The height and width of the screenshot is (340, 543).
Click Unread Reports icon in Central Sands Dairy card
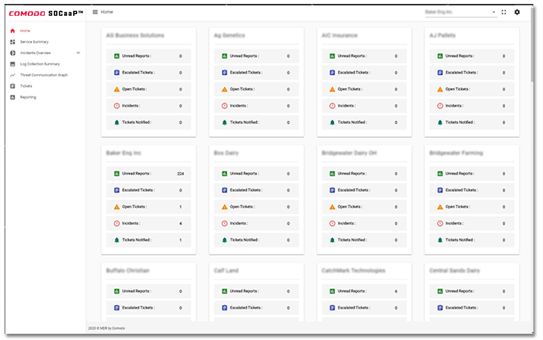coord(440,291)
